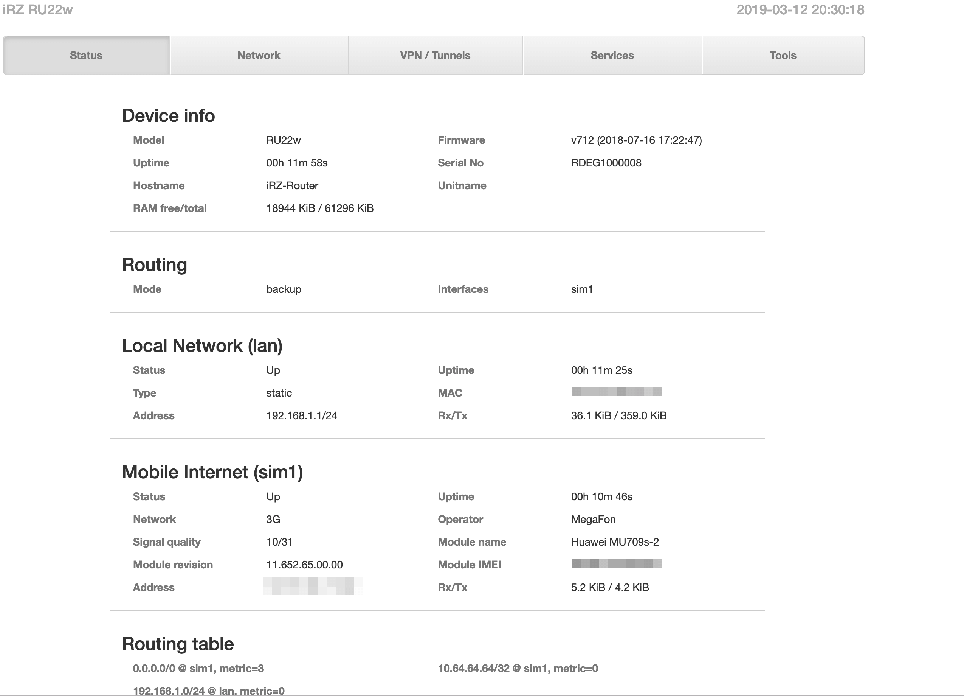Switch to the Network tab
The image size is (964, 697).
click(259, 55)
